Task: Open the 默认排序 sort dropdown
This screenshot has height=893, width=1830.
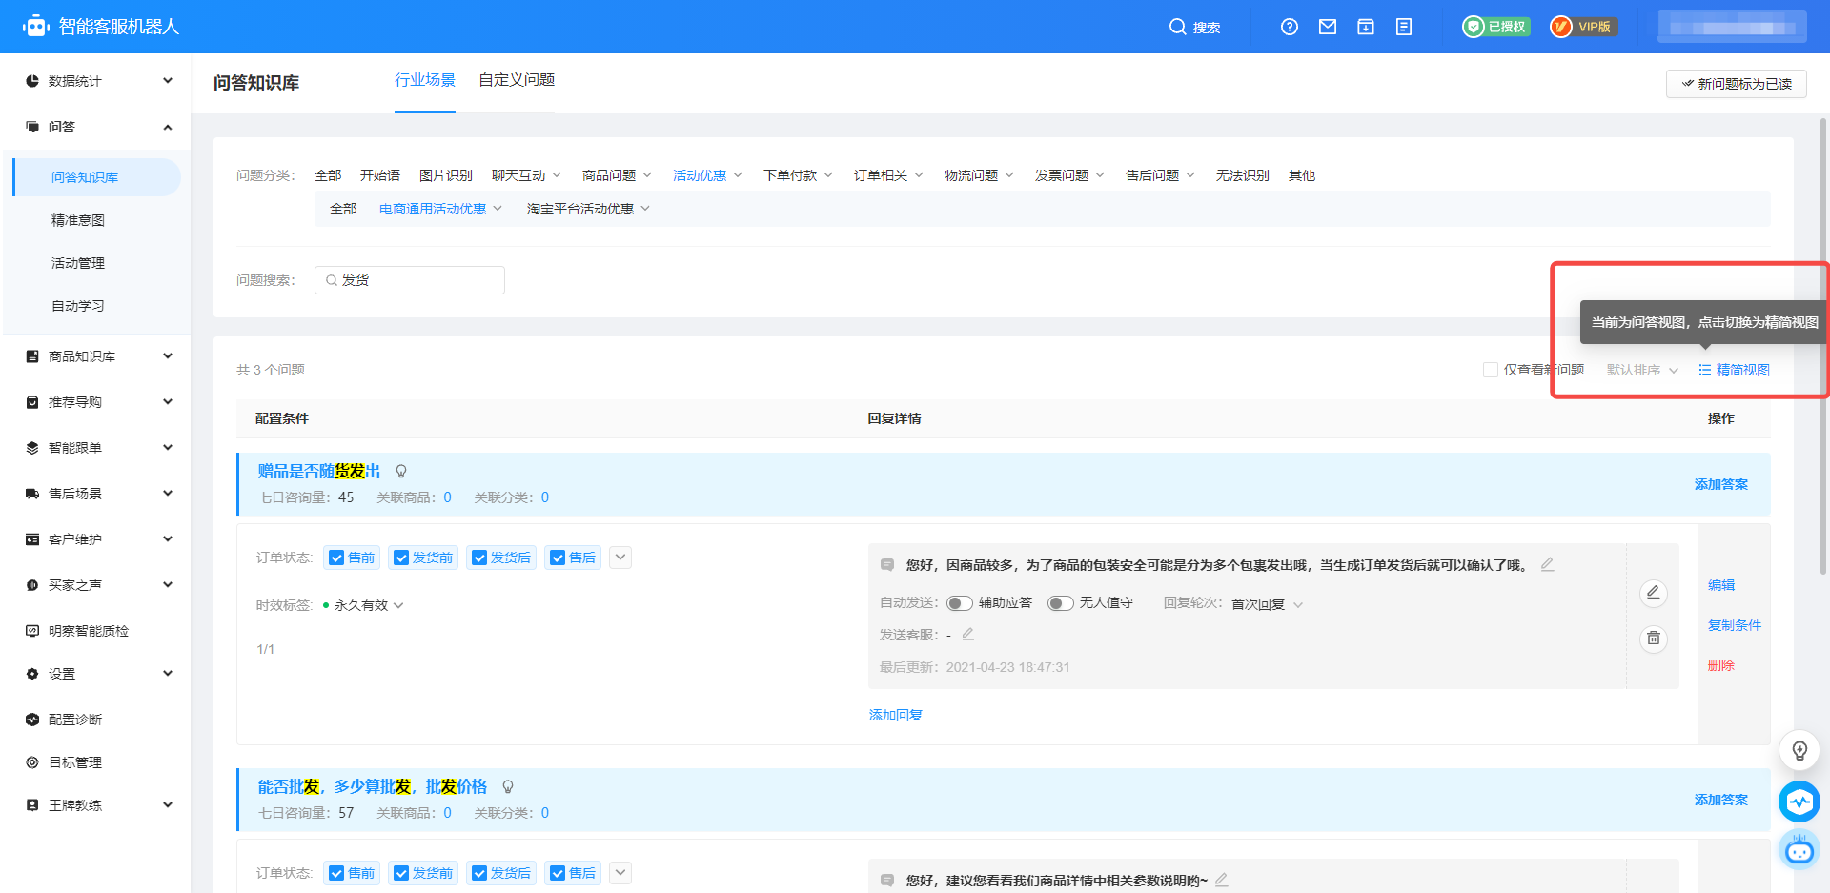Action: coord(1642,370)
